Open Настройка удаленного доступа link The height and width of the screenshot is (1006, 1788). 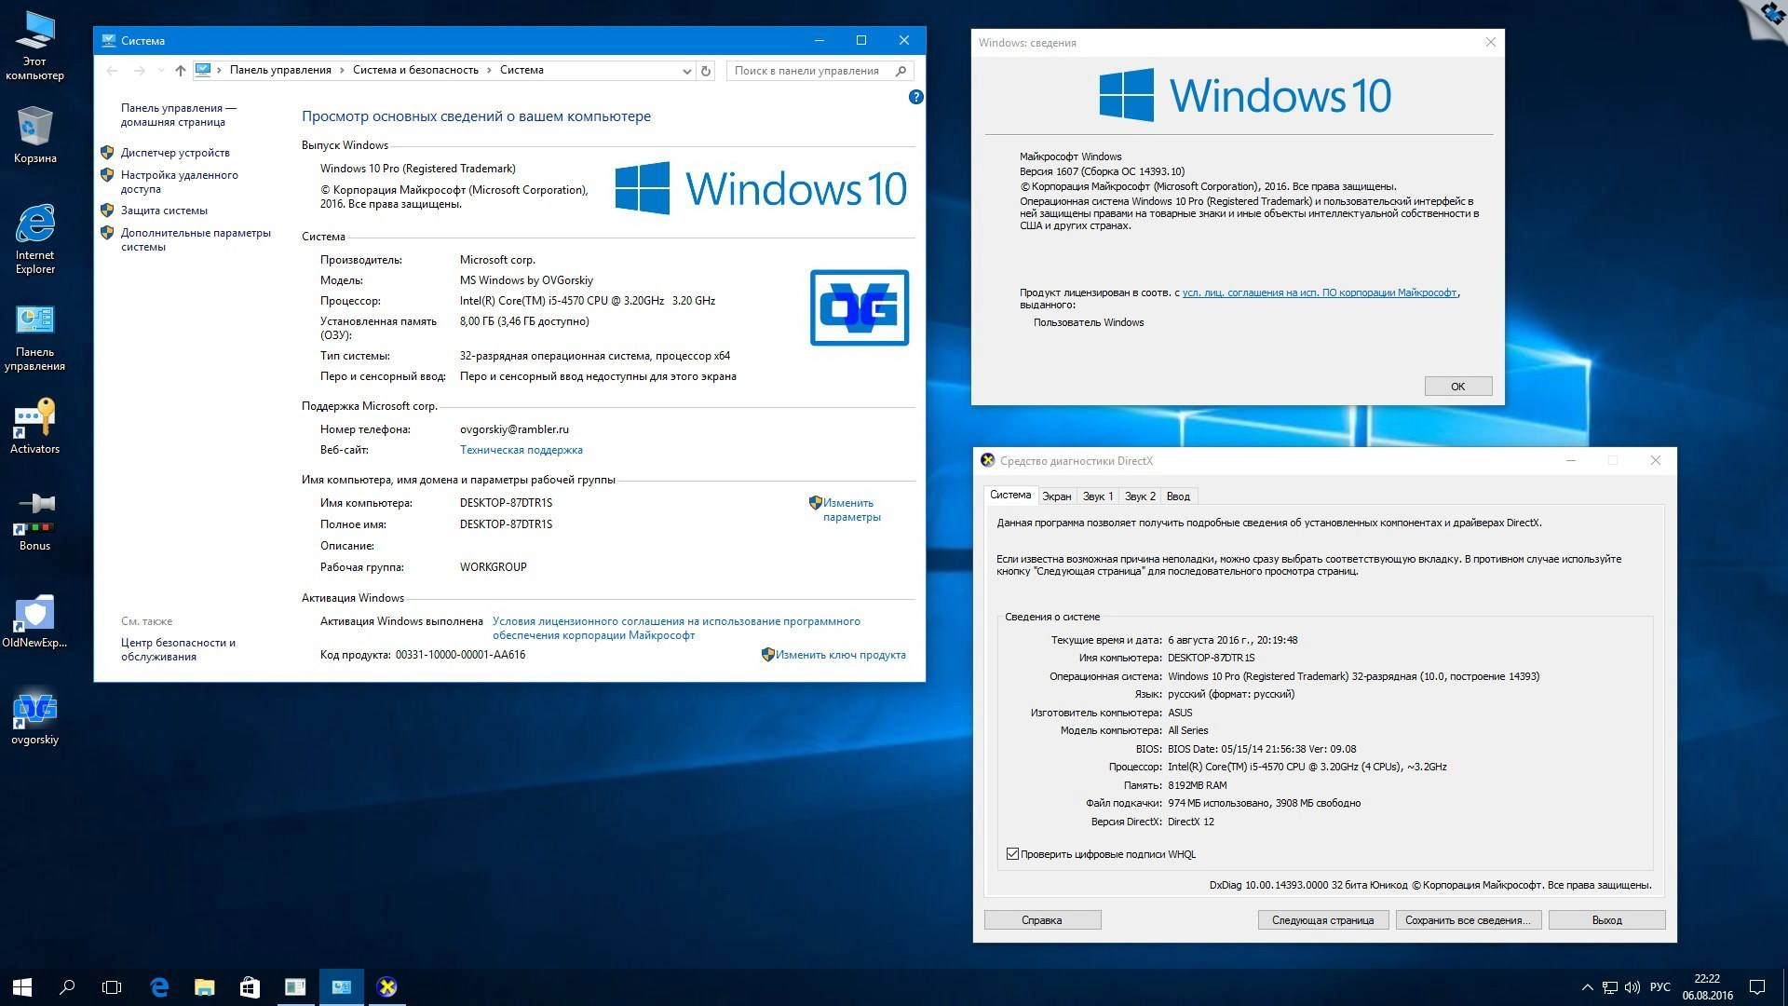point(179,182)
